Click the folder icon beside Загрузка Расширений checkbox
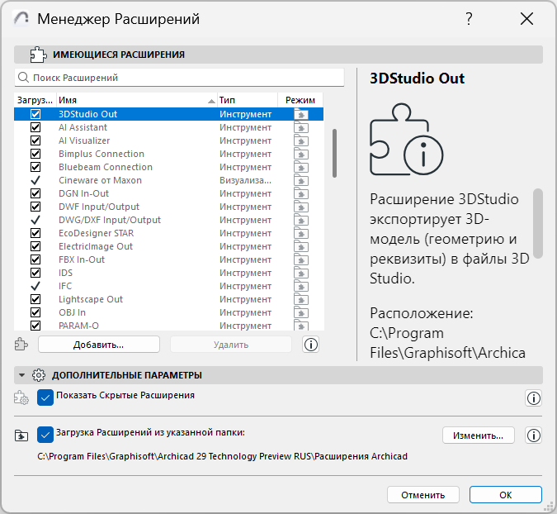This screenshot has height=514, width=557. click(21, 435)
